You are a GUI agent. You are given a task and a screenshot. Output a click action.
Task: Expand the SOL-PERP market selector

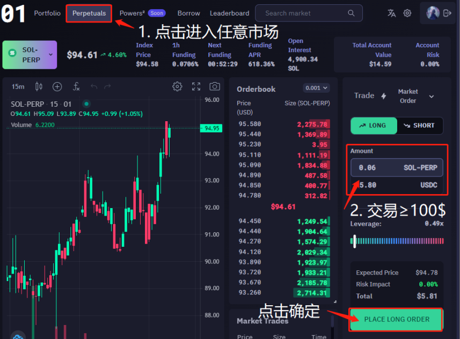30,55
